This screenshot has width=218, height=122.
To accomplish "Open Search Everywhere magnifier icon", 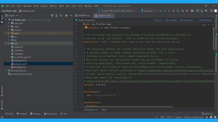I will coord(211,11).
